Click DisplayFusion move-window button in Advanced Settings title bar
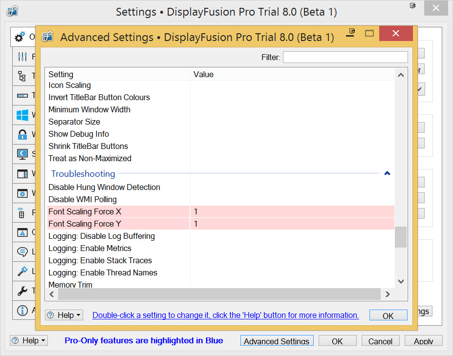 click(350, 33)
